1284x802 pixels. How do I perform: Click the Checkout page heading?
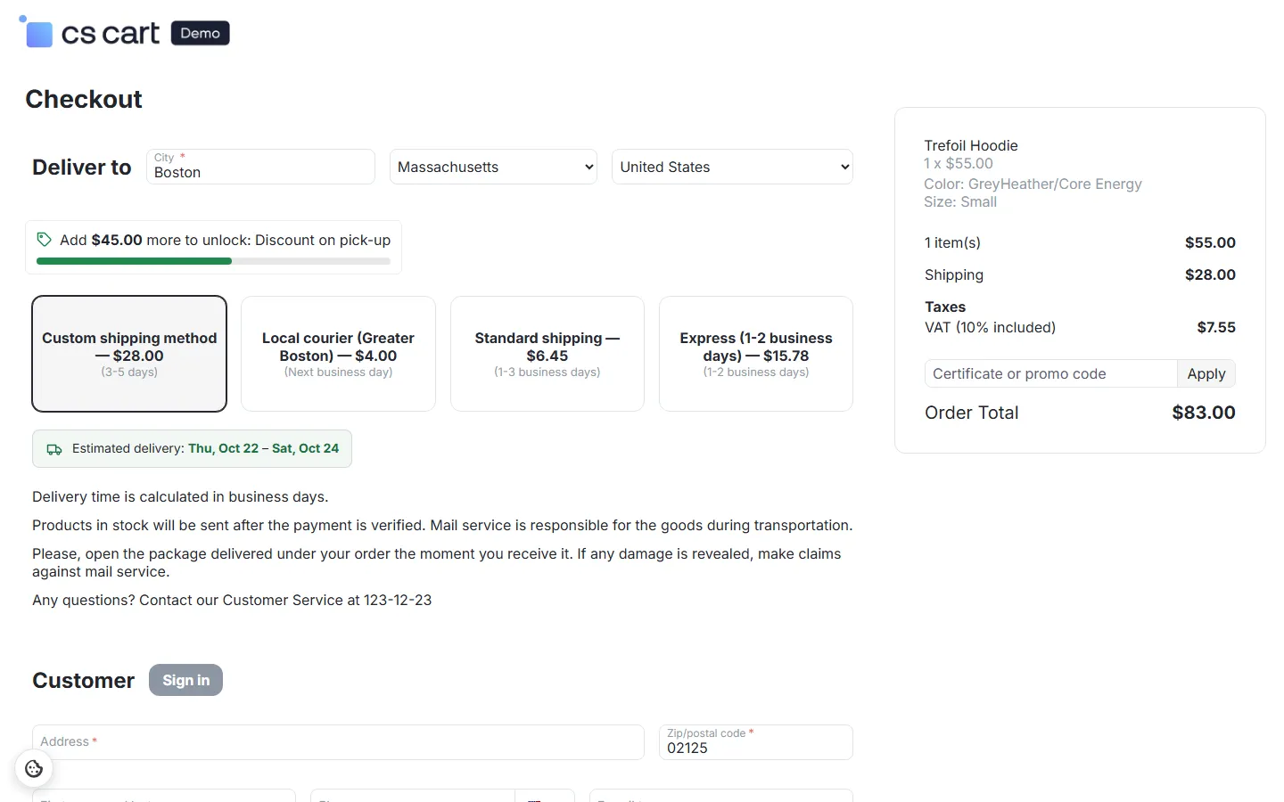[x=84, y=99]
